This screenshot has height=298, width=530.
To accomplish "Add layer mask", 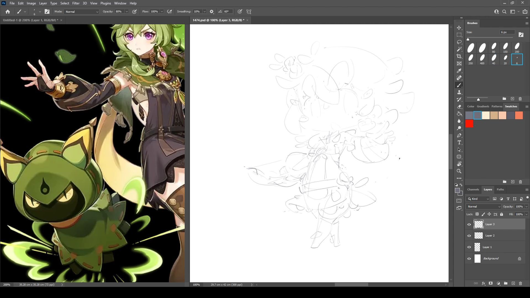I will [491, 283].
